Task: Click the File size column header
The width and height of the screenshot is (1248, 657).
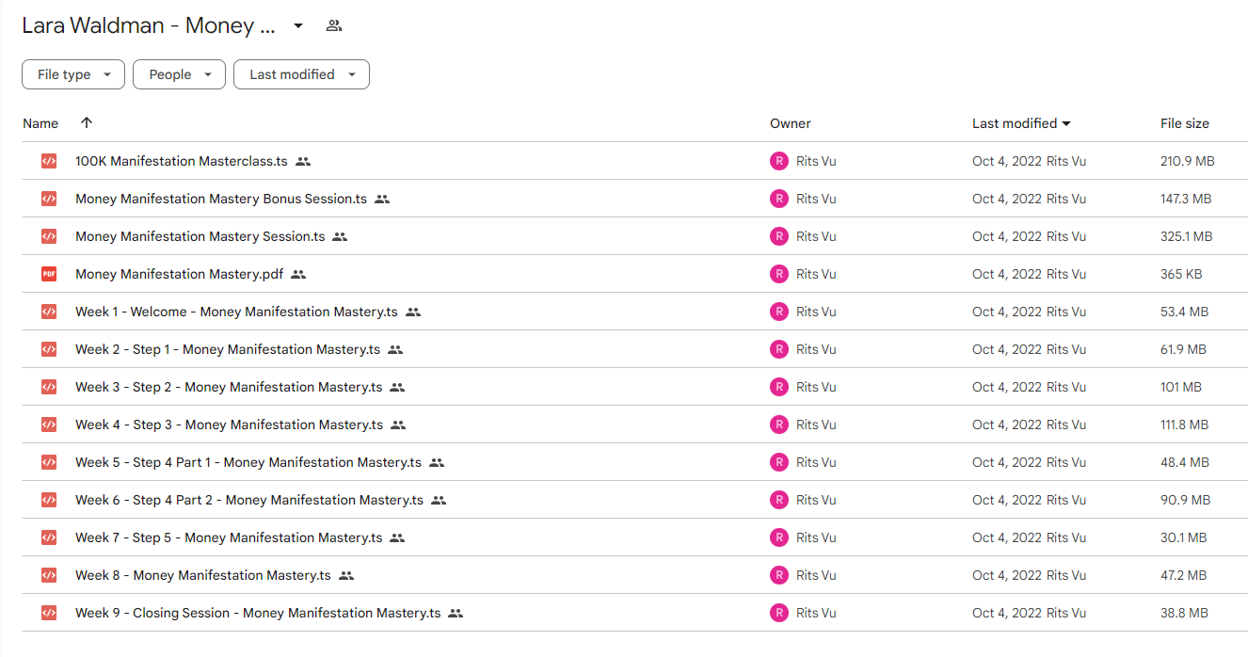Action: click(1185, 123)
